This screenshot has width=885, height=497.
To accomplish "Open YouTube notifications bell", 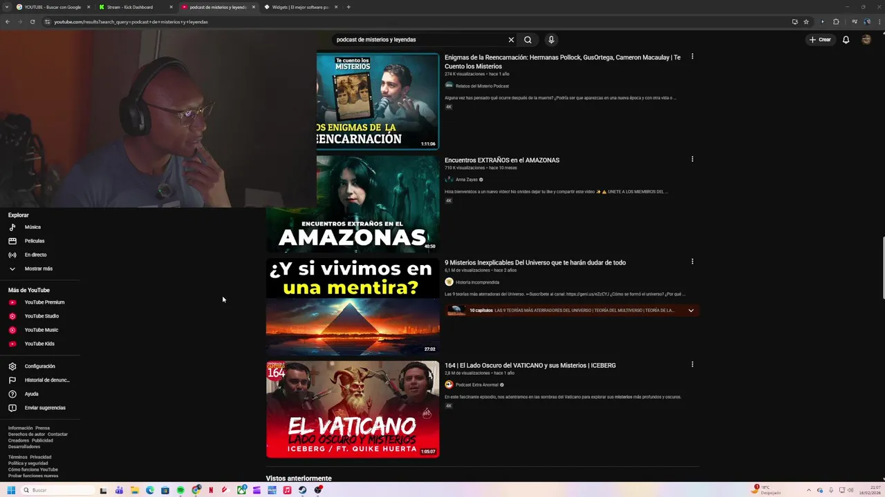I will 846,39.
